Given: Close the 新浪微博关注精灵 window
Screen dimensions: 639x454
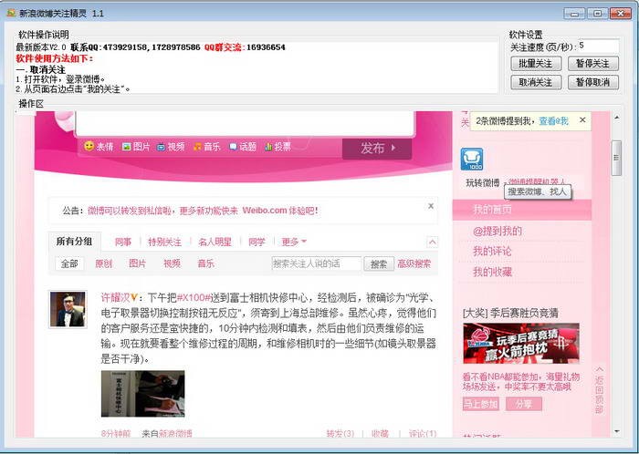Looking at the screenshot, I should (x=621, y=14).
